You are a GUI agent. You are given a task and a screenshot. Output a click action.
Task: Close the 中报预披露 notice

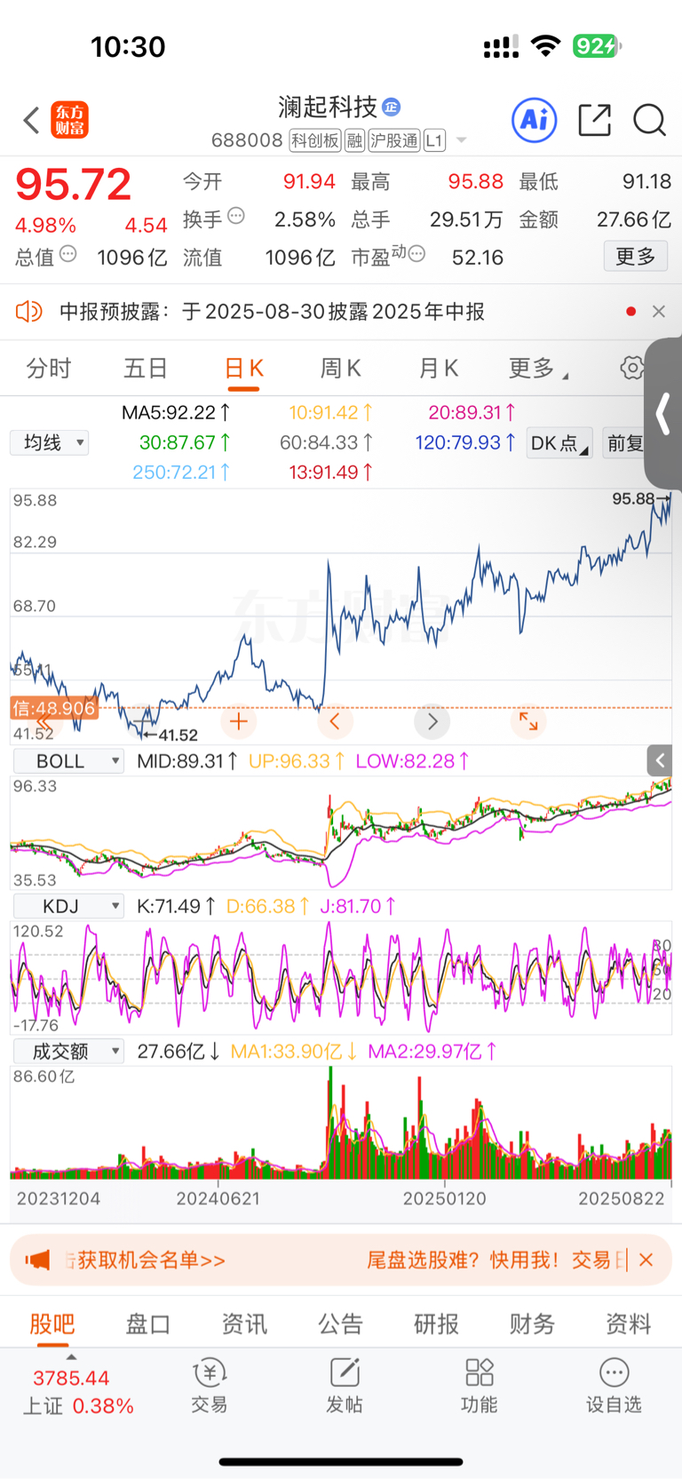[x=658, y=311]
